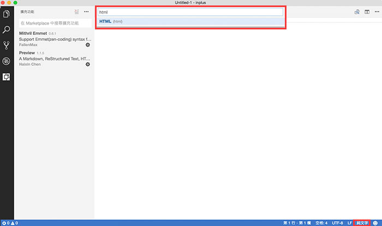Split the editor with toolbar icon
Viewport: 382px width, 226px height.
(367, 11)
